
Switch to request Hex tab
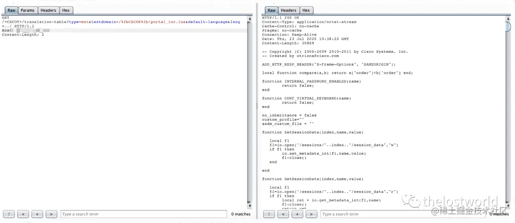pyautogui.click(x=66, y=10)
